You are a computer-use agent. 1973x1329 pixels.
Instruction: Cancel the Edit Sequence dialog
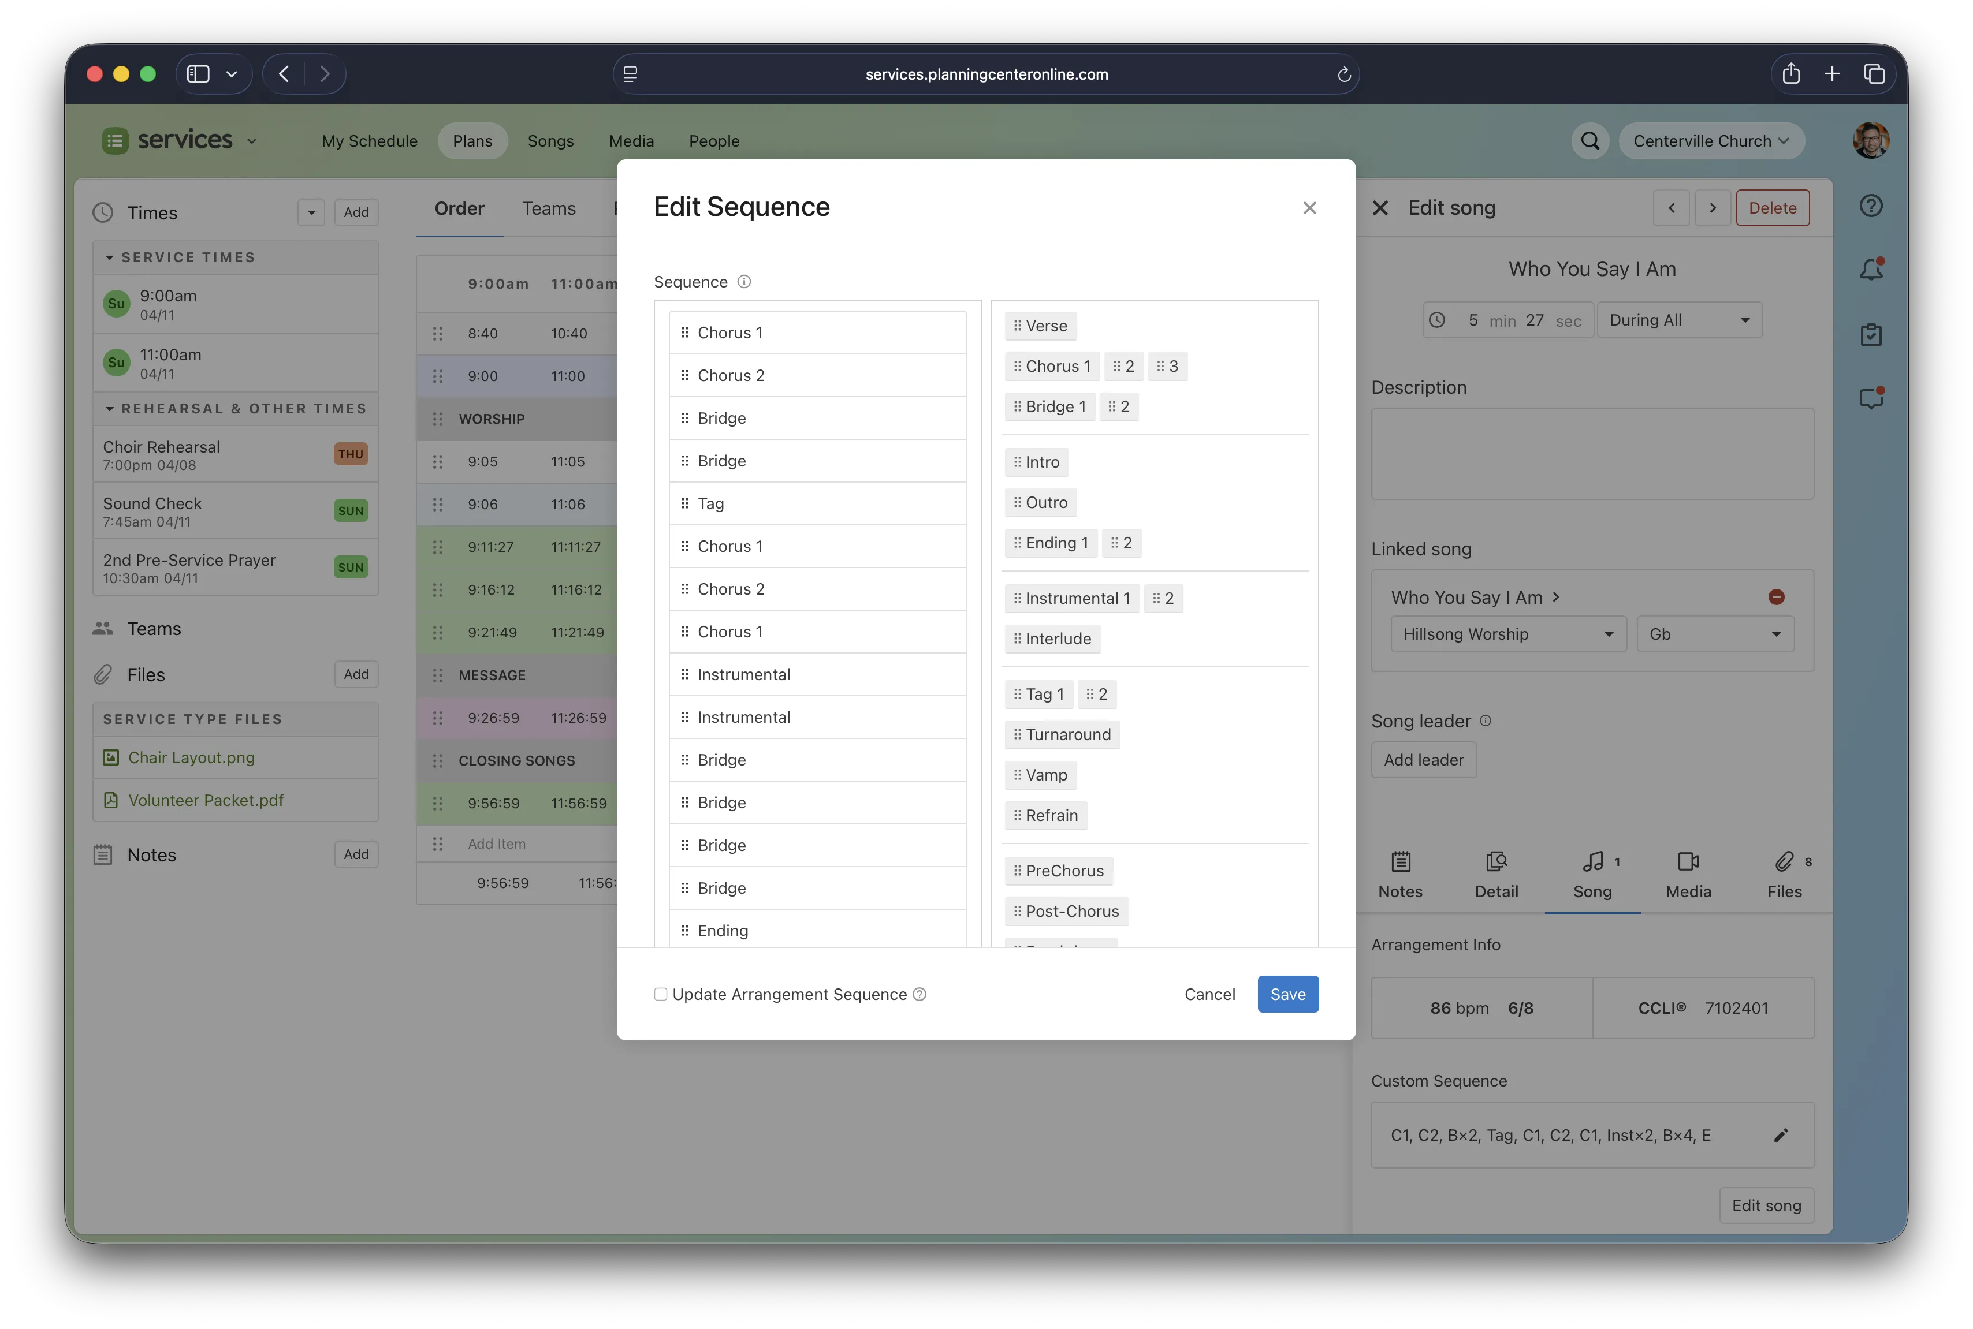click(x=1209, y=994)
